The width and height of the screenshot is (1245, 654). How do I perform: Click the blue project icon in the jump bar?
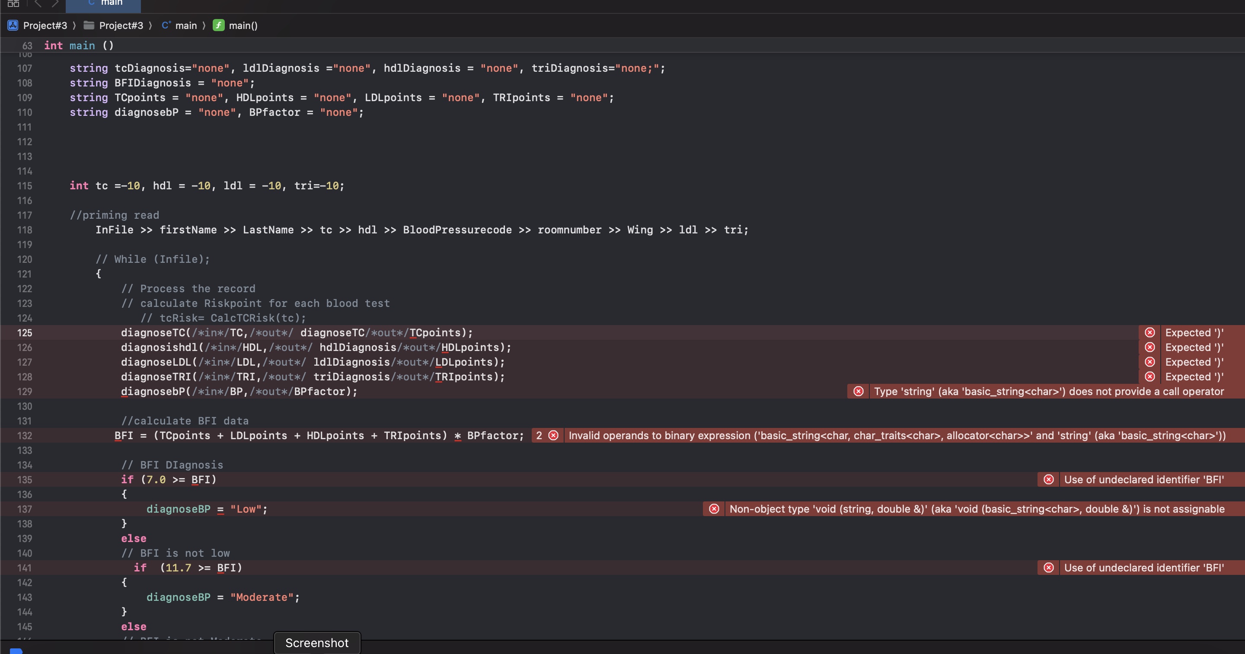tap(13, 25)
